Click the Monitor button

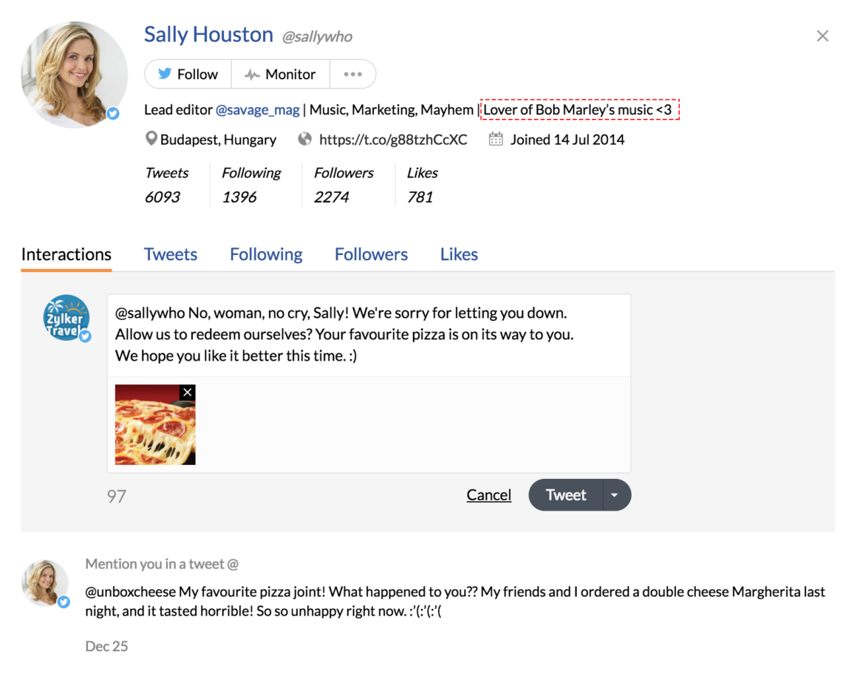tap(280, 74)
